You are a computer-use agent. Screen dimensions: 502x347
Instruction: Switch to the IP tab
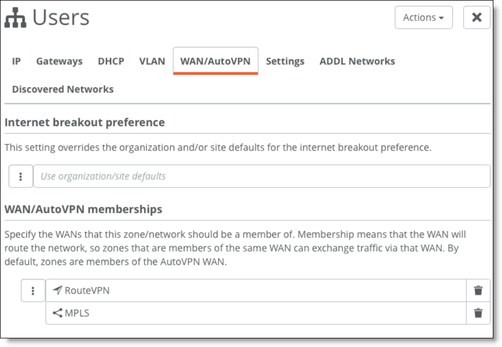coord(16,61)
